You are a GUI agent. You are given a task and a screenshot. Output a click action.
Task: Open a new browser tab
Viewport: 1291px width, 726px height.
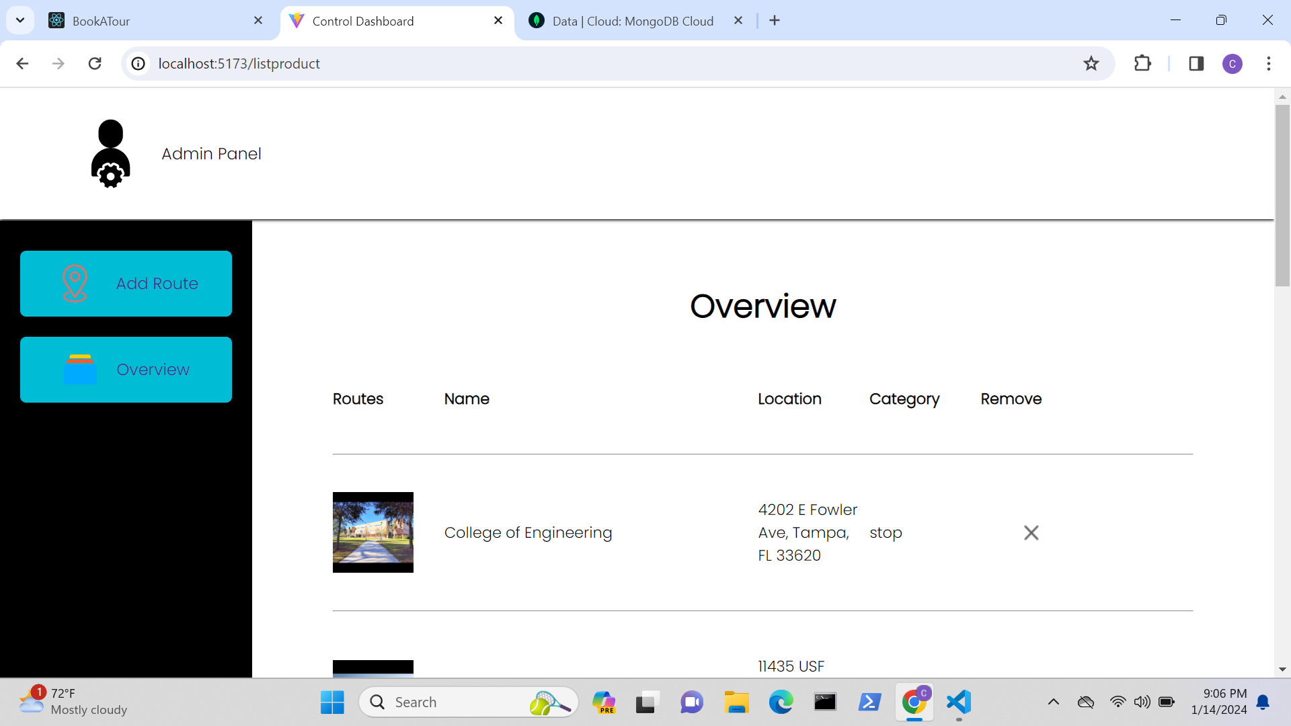point(775,21)
